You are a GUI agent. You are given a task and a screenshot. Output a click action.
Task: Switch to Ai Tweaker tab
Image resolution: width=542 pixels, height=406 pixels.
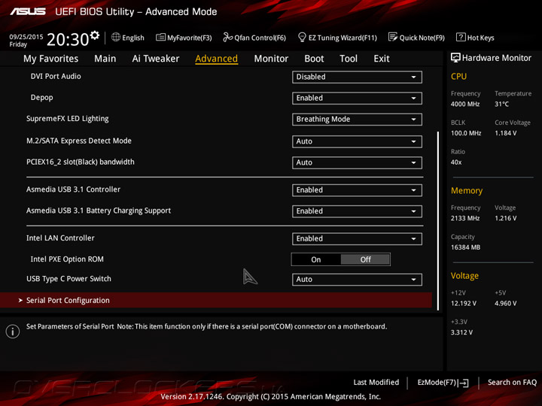156,59
